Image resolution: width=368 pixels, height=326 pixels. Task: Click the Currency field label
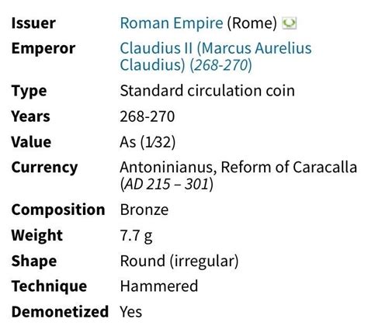[x=44, y=168]
